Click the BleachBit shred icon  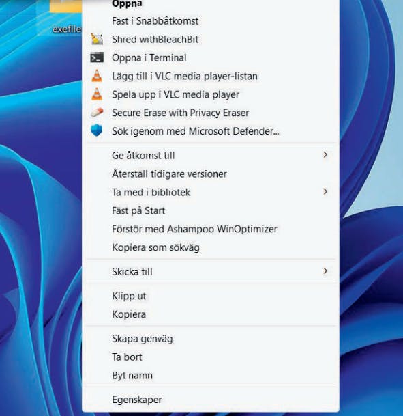pyautogui.click(x=97, y=39)
